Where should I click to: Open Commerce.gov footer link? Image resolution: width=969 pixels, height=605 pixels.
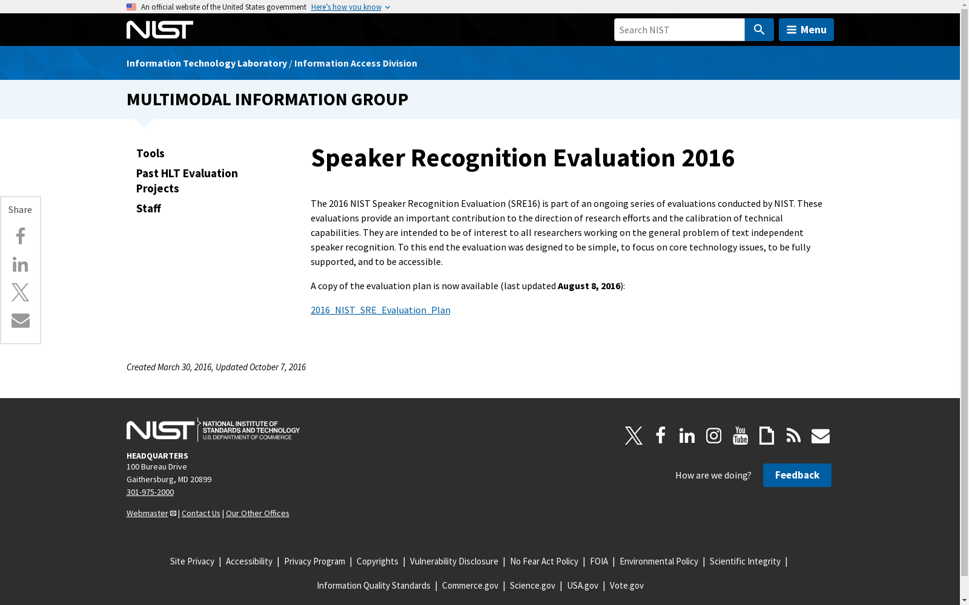(x=470, y=586)
